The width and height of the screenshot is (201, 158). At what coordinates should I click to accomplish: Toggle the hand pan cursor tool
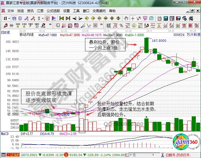tap(126, 18)
